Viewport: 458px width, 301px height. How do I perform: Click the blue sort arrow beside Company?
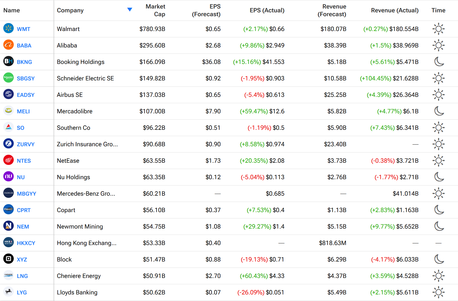coord(130,10)
